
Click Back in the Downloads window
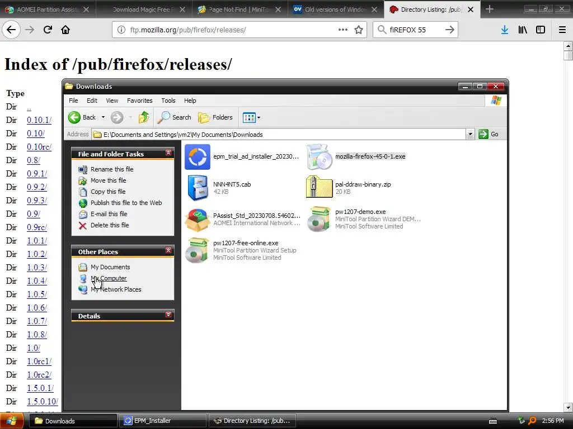[x=82, y=117]
